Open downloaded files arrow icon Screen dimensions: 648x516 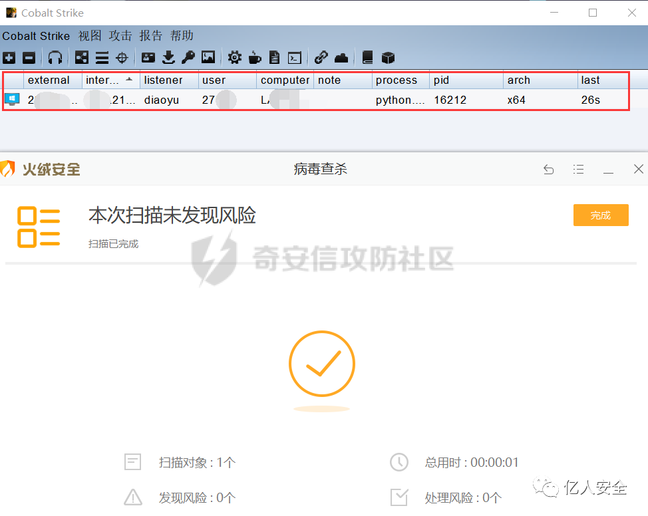click(168, 57)
